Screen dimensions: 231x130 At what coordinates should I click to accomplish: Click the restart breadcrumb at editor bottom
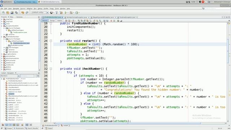pos(65,125)
